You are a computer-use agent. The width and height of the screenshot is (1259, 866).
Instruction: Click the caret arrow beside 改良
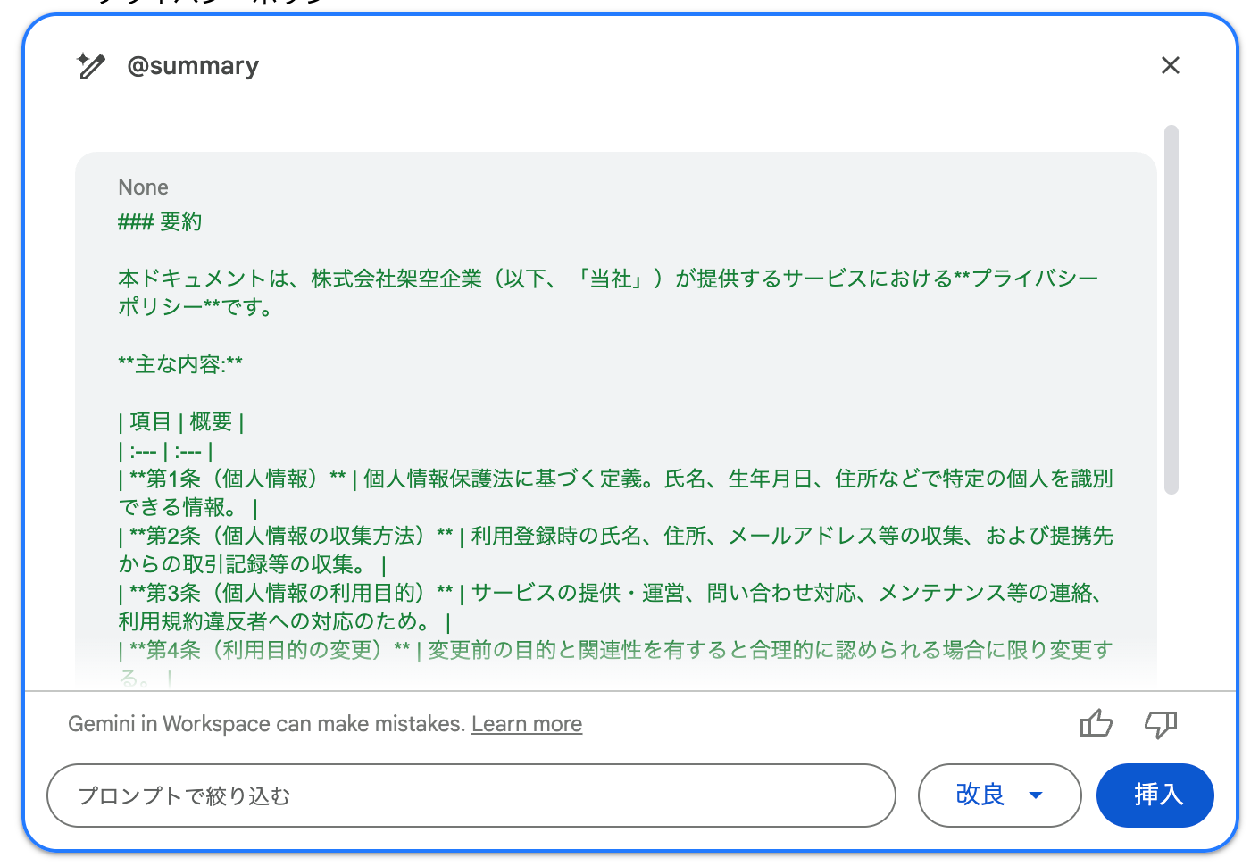(1036, 795)
